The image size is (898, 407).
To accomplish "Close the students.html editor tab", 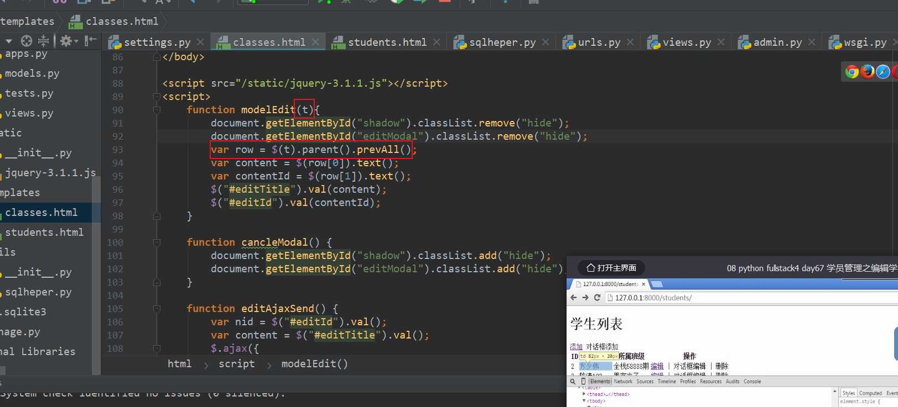I will 437,42.
